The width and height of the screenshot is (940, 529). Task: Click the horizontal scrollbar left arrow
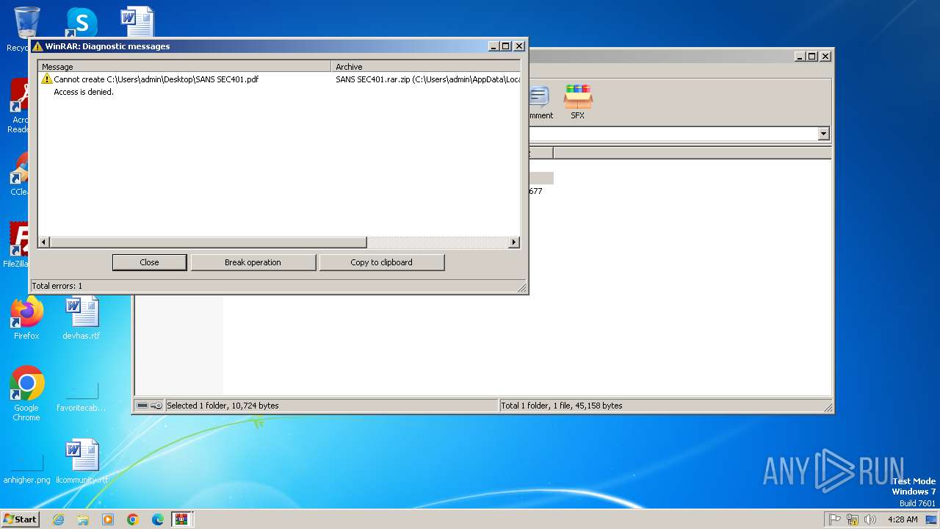pos(43,242)
